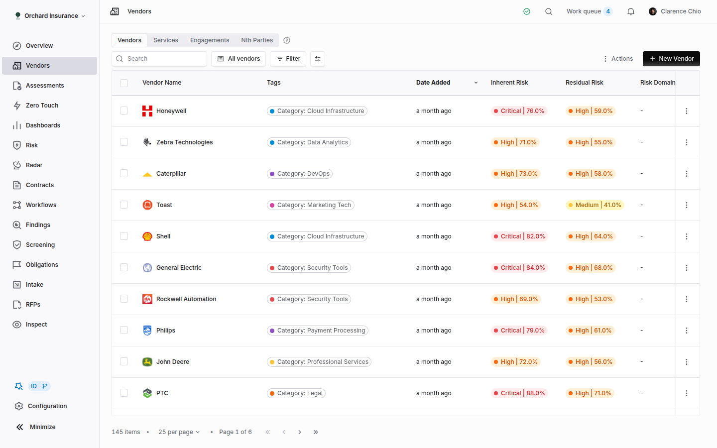Open the Work queue
717x448 pixels.
tap(590, 11)
